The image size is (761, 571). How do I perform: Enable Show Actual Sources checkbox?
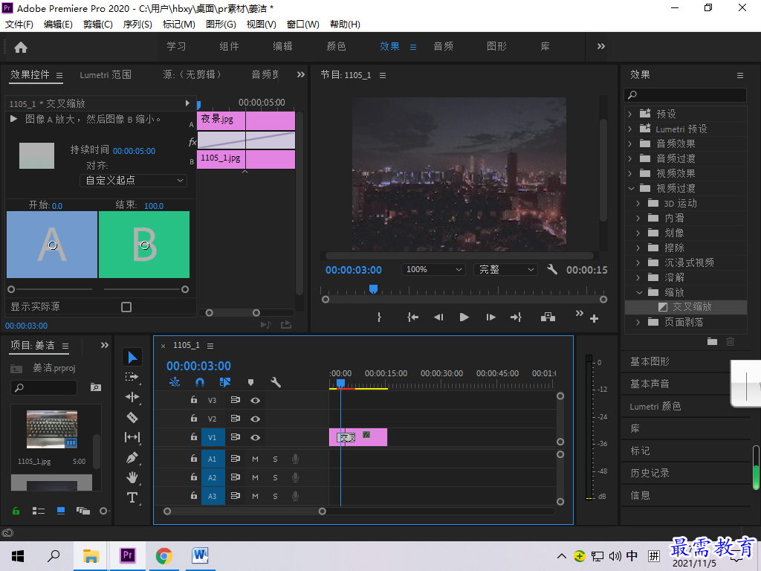[126, 307]
